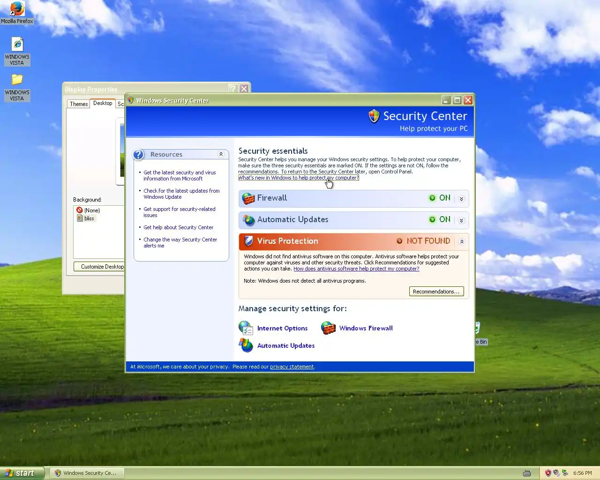
Task: Click the Firewall brick wall icon
Action: tap(248, 198)
